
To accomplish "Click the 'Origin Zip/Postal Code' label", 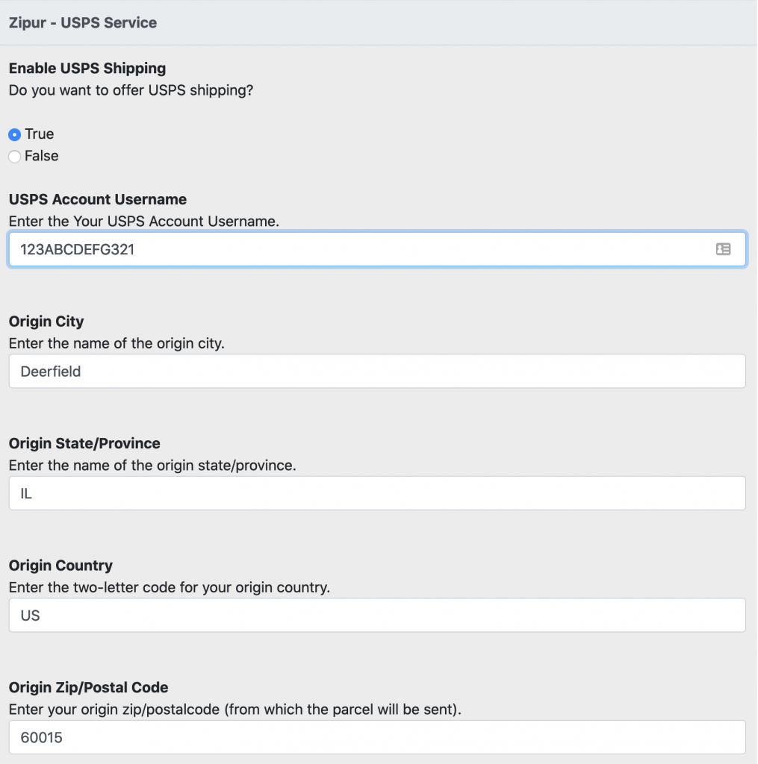I will 88,687.
